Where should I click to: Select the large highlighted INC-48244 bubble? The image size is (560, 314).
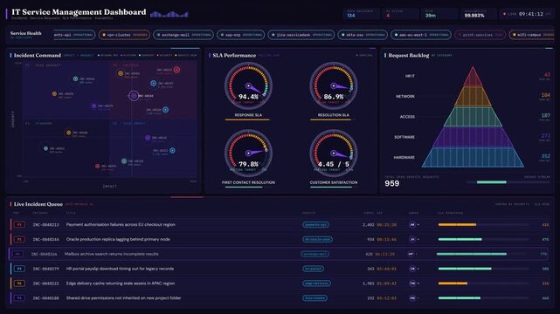[x=134, y=96]
